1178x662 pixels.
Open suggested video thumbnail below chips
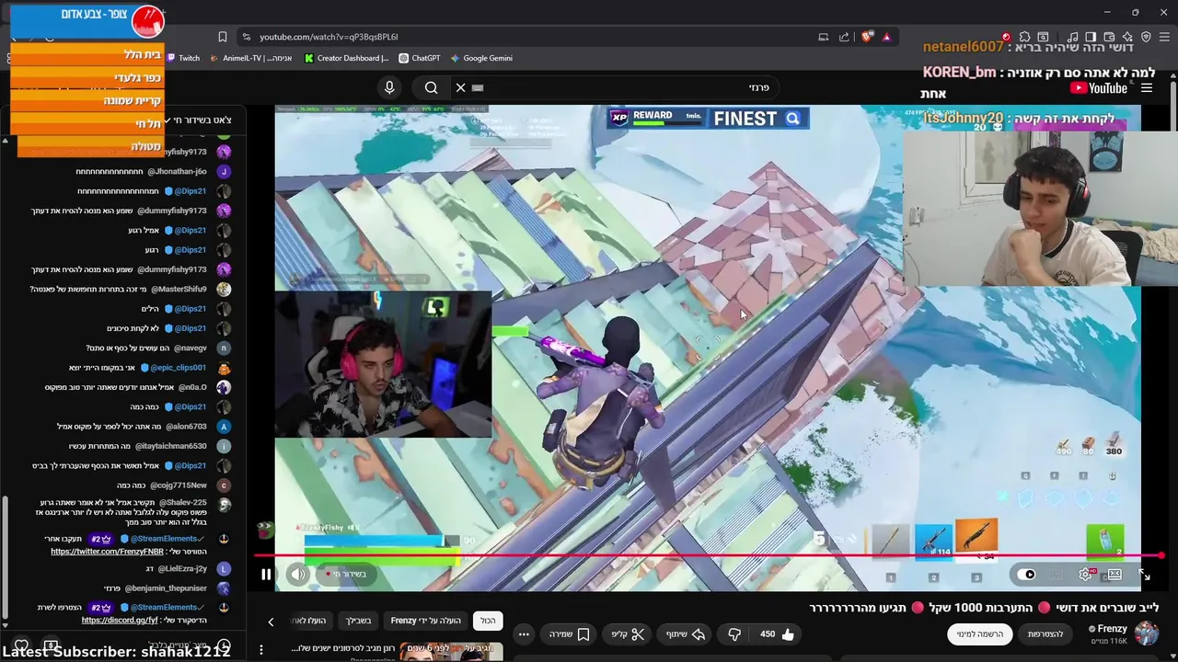[x=453, y=651]
